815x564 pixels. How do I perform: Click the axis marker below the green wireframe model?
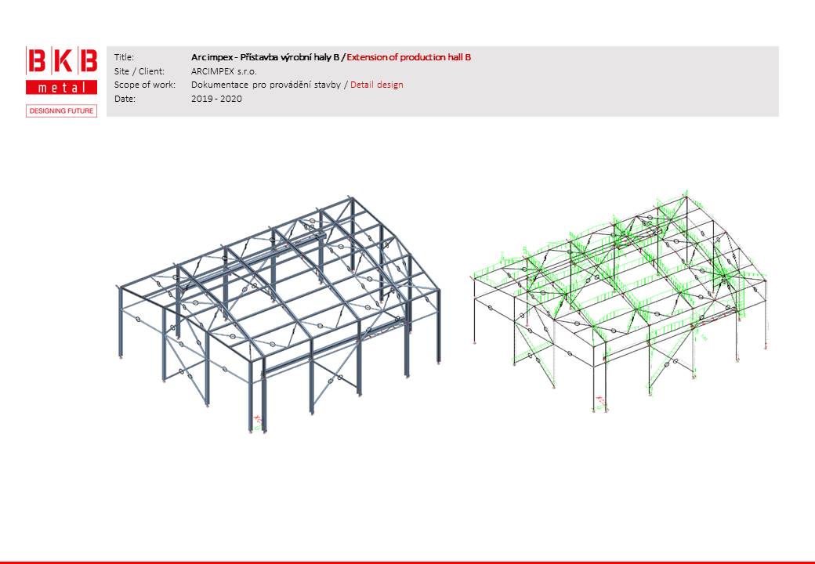(600, 401)
